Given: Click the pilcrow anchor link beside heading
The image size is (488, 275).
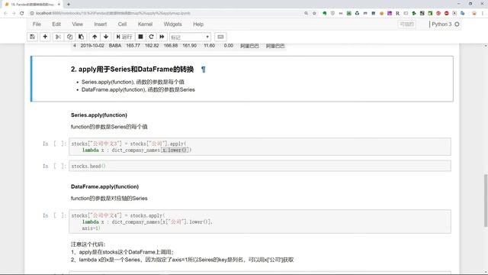Looking at the screenshot, I should (204, 70).
